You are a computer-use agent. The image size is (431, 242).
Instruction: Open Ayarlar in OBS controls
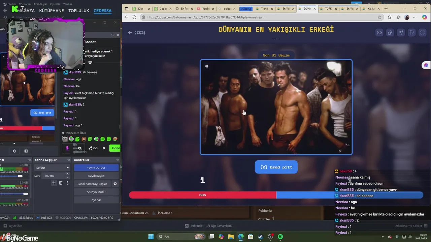[x=96, y=200]
